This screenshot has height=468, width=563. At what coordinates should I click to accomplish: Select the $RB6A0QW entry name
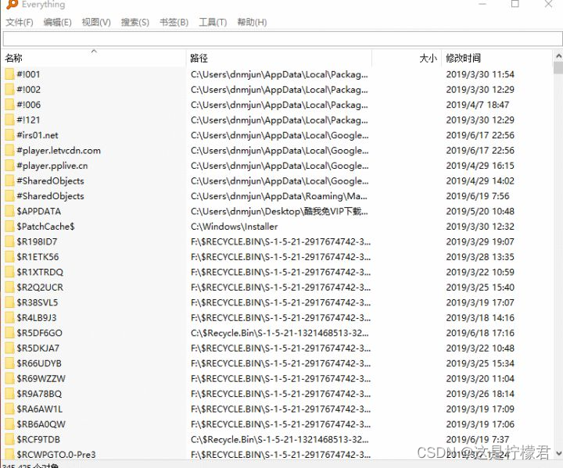coord(41,424)
